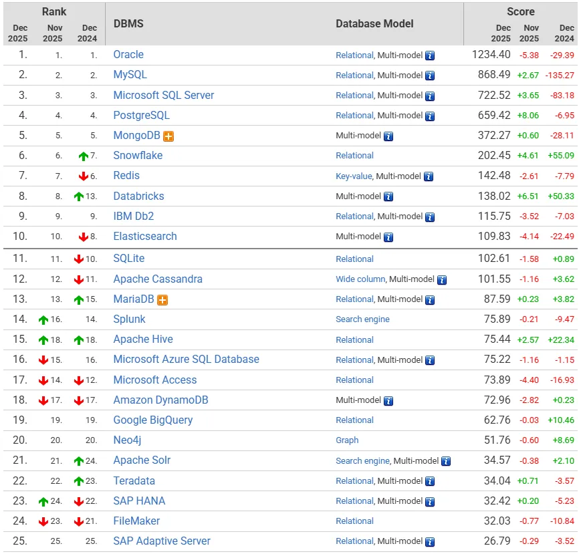Screen dimensions: 581x554
Task: Click the orange plus icon beside MariaDB
Action: (x=162, y=300)
